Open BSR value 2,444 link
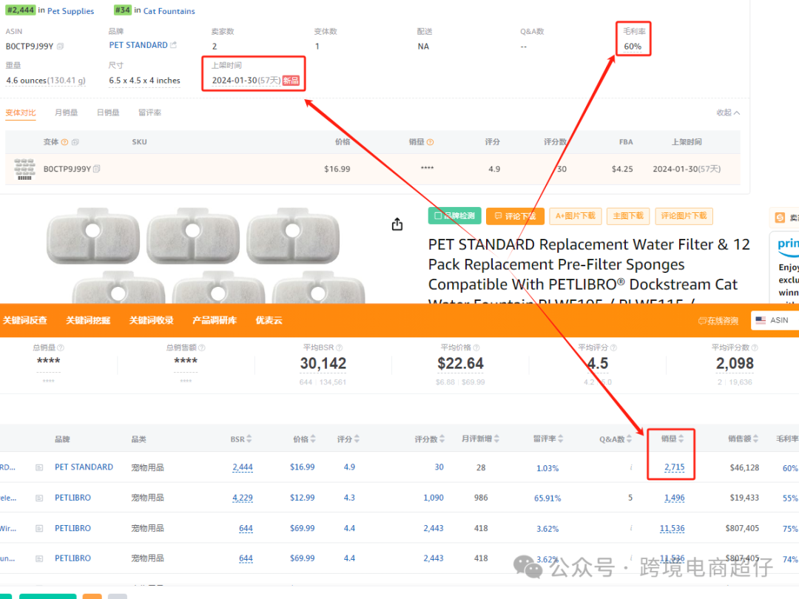 243,467
